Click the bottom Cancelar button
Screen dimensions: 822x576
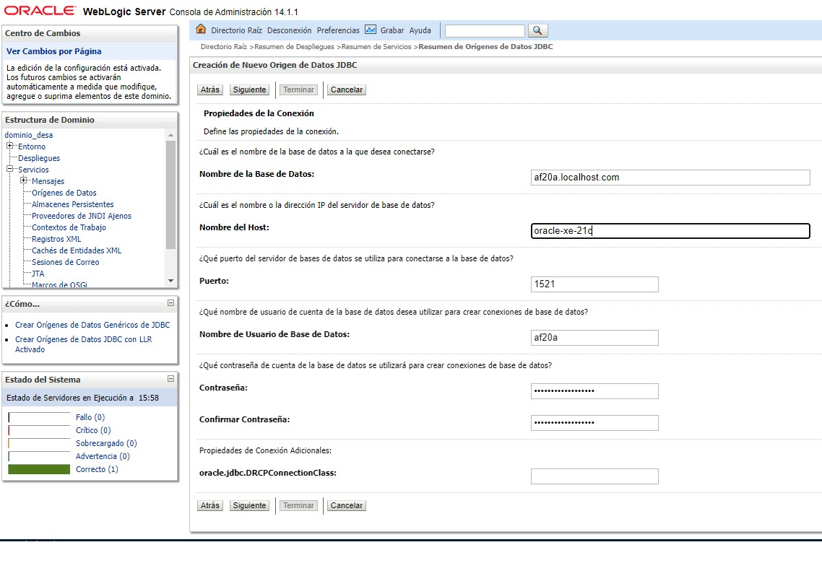click(x=347, y=505)
